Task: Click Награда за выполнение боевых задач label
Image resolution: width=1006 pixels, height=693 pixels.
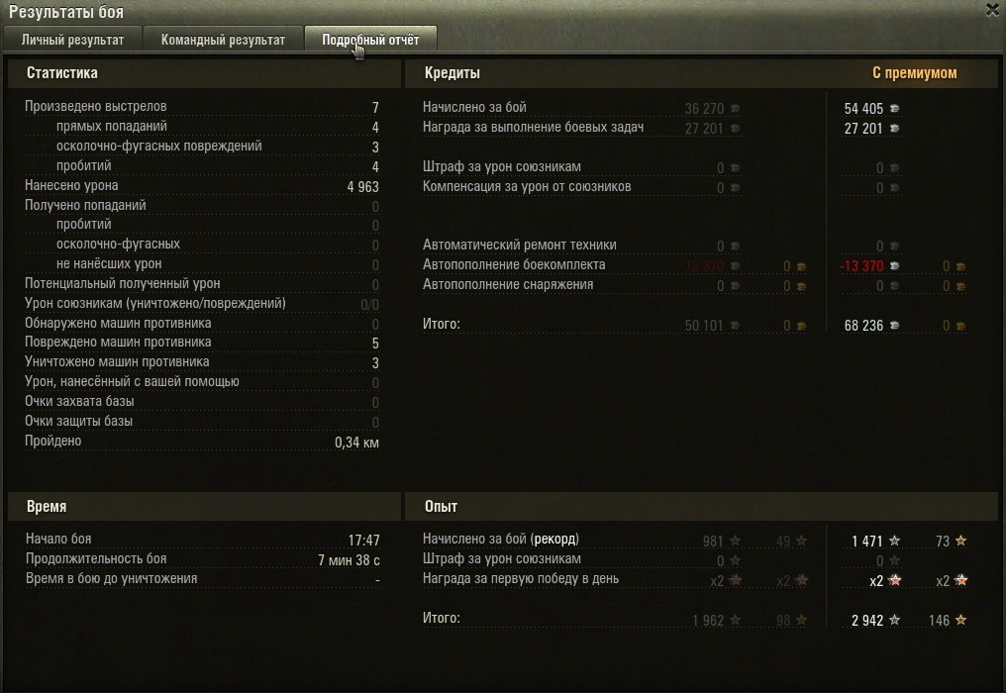Action: tap(533, 127)
